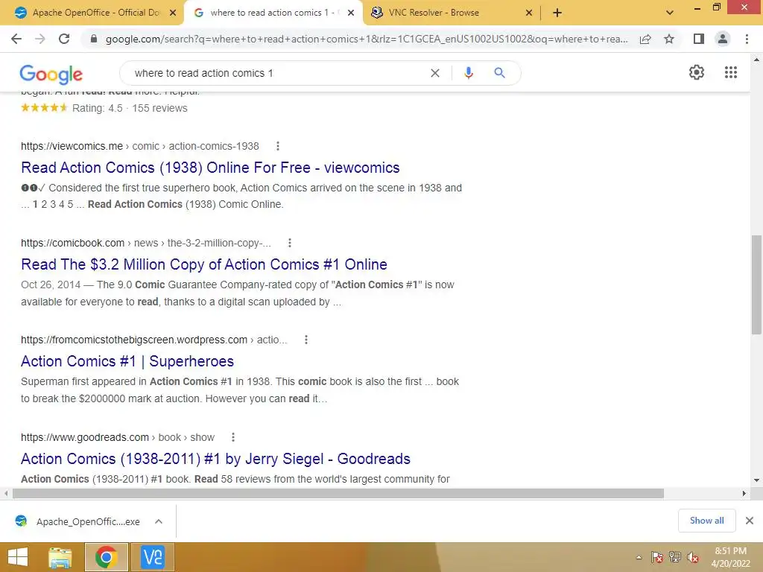This screenshot has height=572, width=763.
Task: Open Read Action Comics (1938) viewcomics link
Action: [x=210, y=168]
